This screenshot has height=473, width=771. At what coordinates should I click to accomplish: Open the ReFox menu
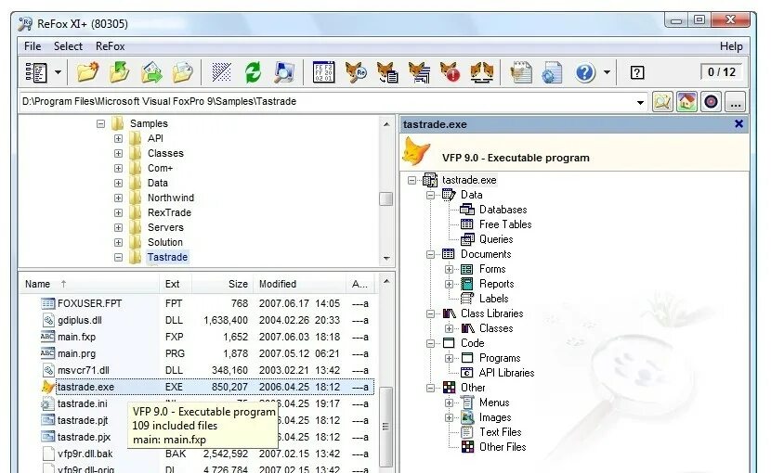pos(111,46)
